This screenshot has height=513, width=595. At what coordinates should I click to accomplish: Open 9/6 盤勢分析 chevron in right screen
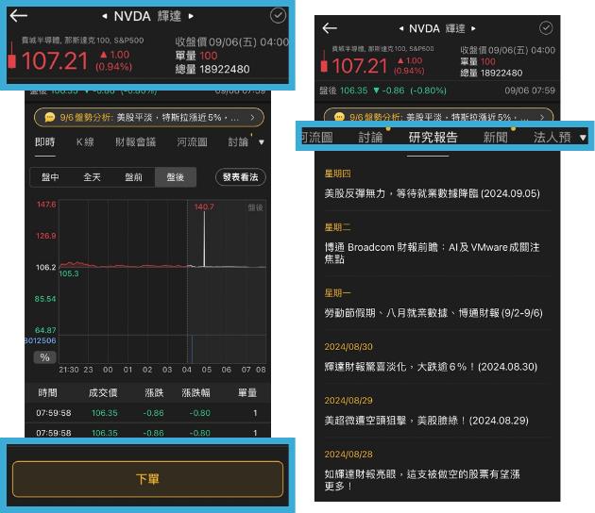[x=542, y=118]
